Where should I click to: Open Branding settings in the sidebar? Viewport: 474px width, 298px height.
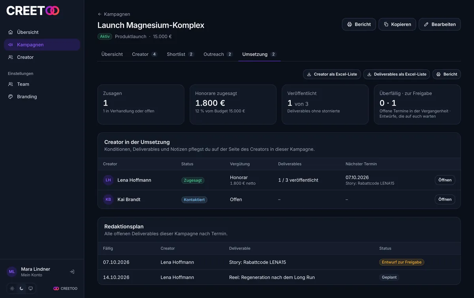tap(42, 97)
